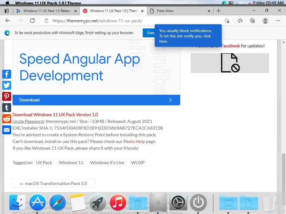Viewport: 286px width, 214px height.
Task: Open Music app in the dock
Action: coord(118,202)
